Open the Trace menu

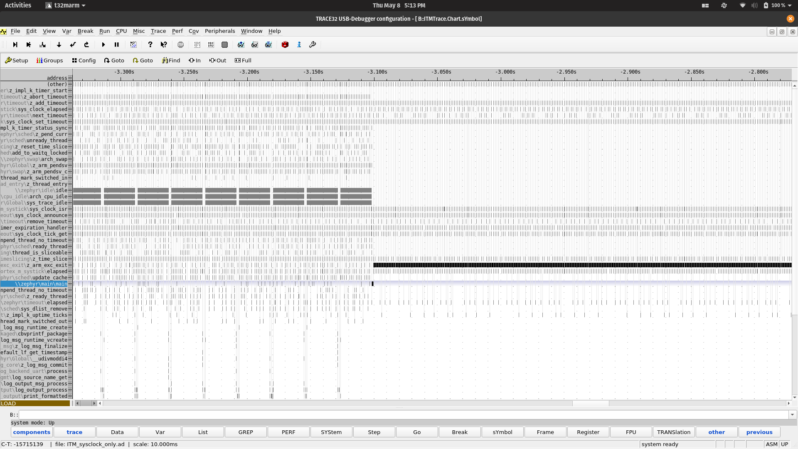158,31
